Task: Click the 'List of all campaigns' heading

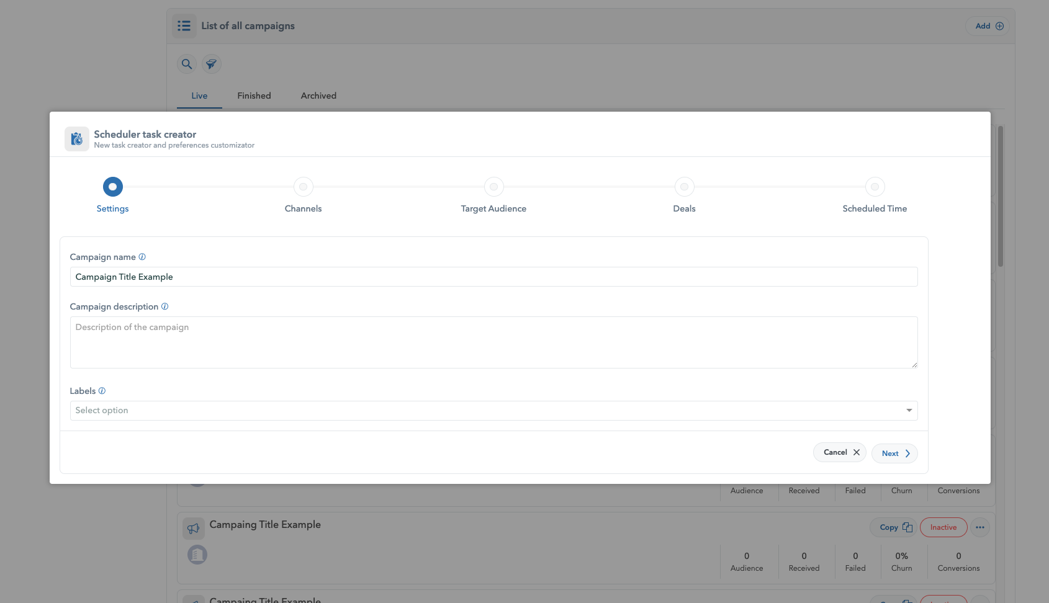Action: pyautogui.click(x=248, y=26)
